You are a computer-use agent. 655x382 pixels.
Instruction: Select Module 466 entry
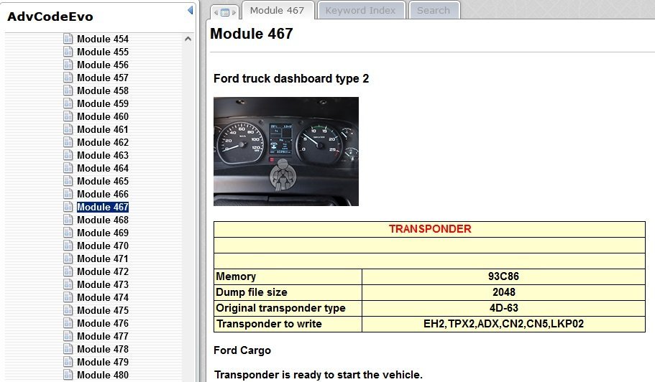coord(103,194)
